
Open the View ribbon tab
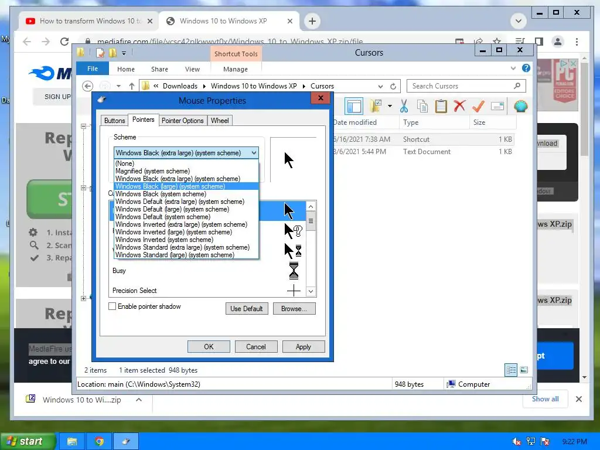[192, 69]
